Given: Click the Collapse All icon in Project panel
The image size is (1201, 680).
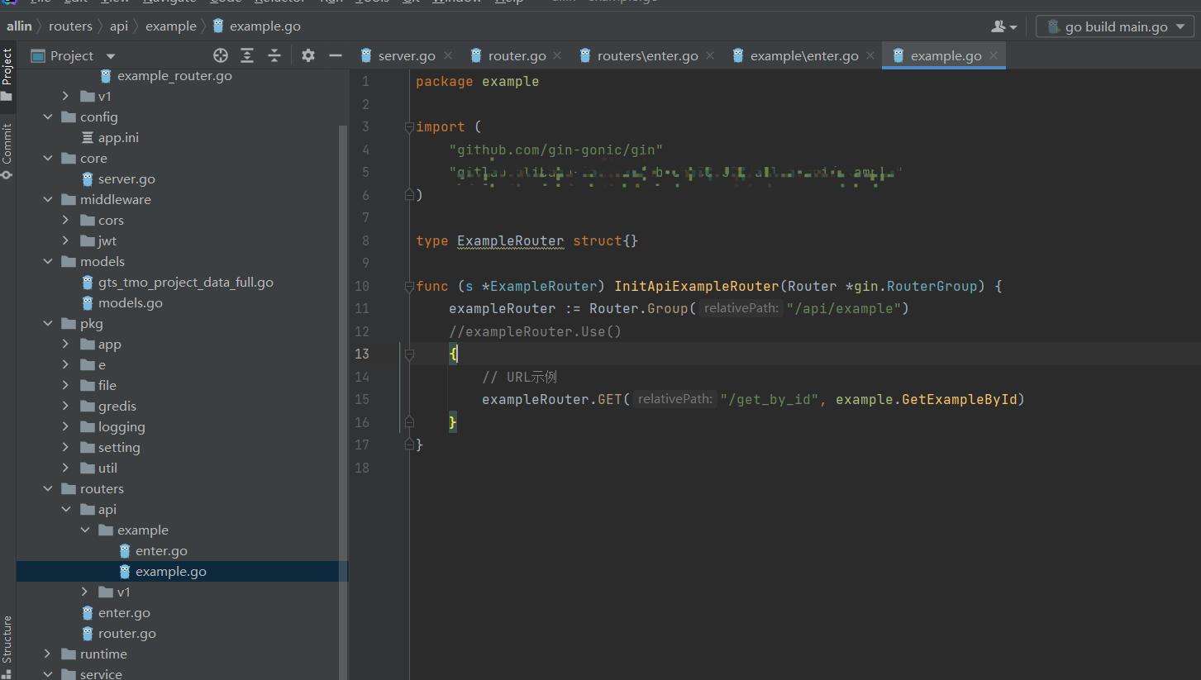Looking at the screenshot, I should point(274,55).
